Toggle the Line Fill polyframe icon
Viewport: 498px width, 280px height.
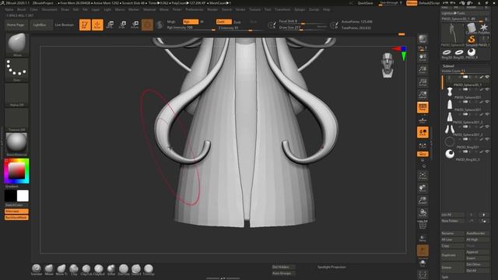pos(423,225)
